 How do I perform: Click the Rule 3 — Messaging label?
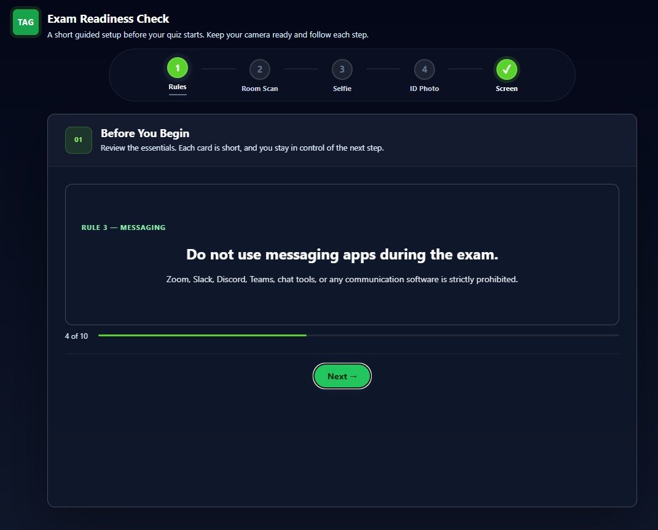coord(123,227)
